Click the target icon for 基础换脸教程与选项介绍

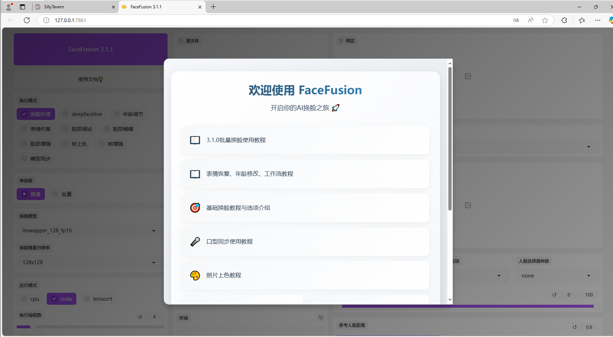[x=195, y=208]
